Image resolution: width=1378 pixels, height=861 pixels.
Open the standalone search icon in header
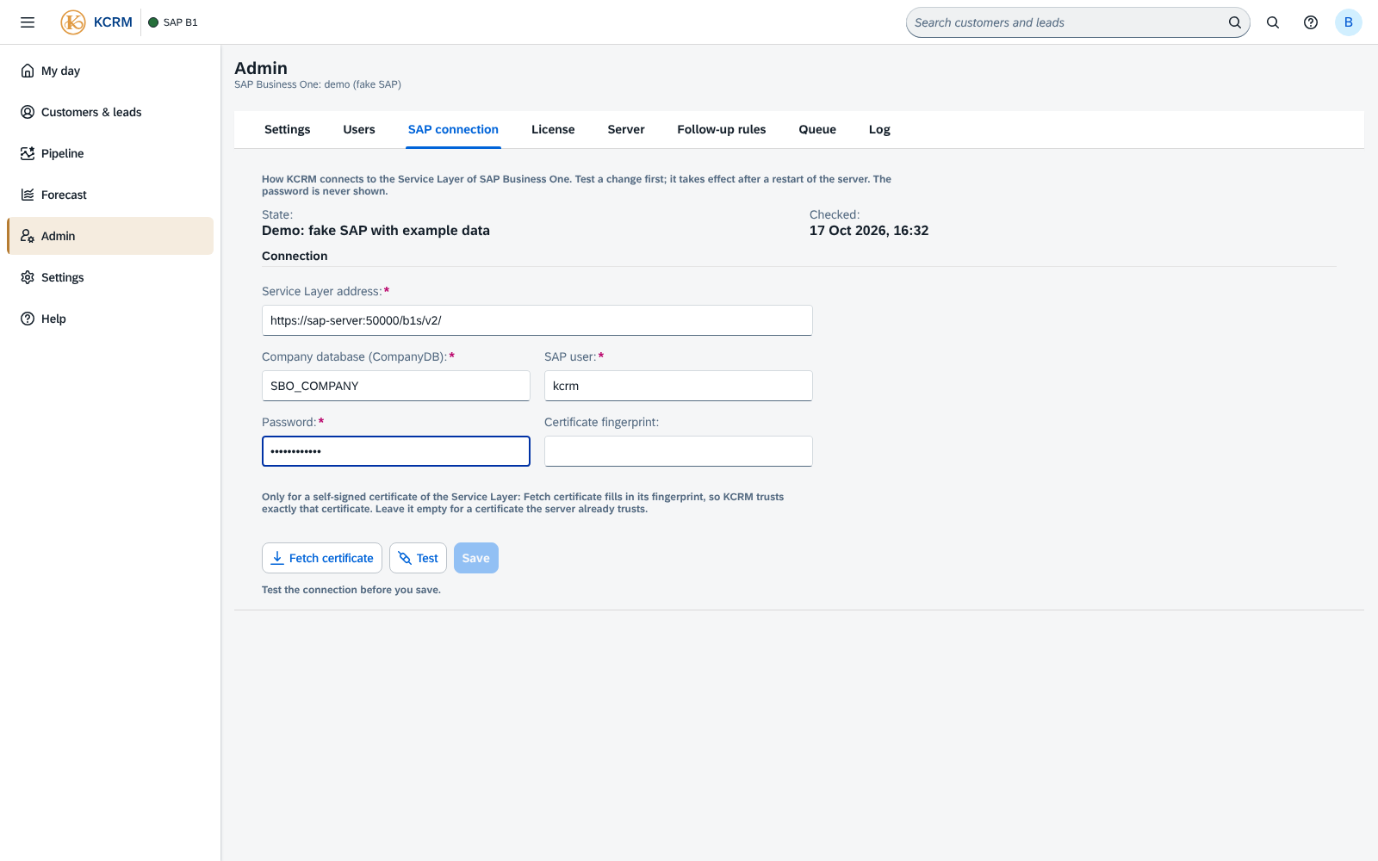click(1273, 22)
